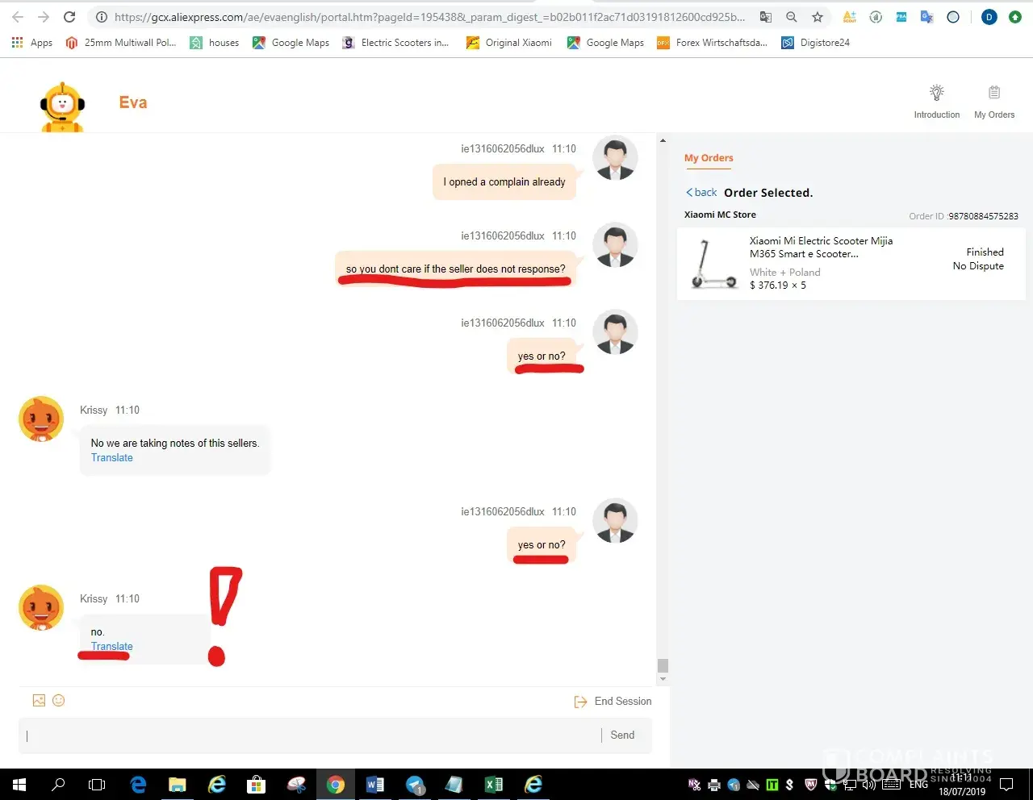Image resolution: width=1033 pixels, height=800 pixels.
Task: Open the FBA calculator extension icon
Action: (901, 17)
